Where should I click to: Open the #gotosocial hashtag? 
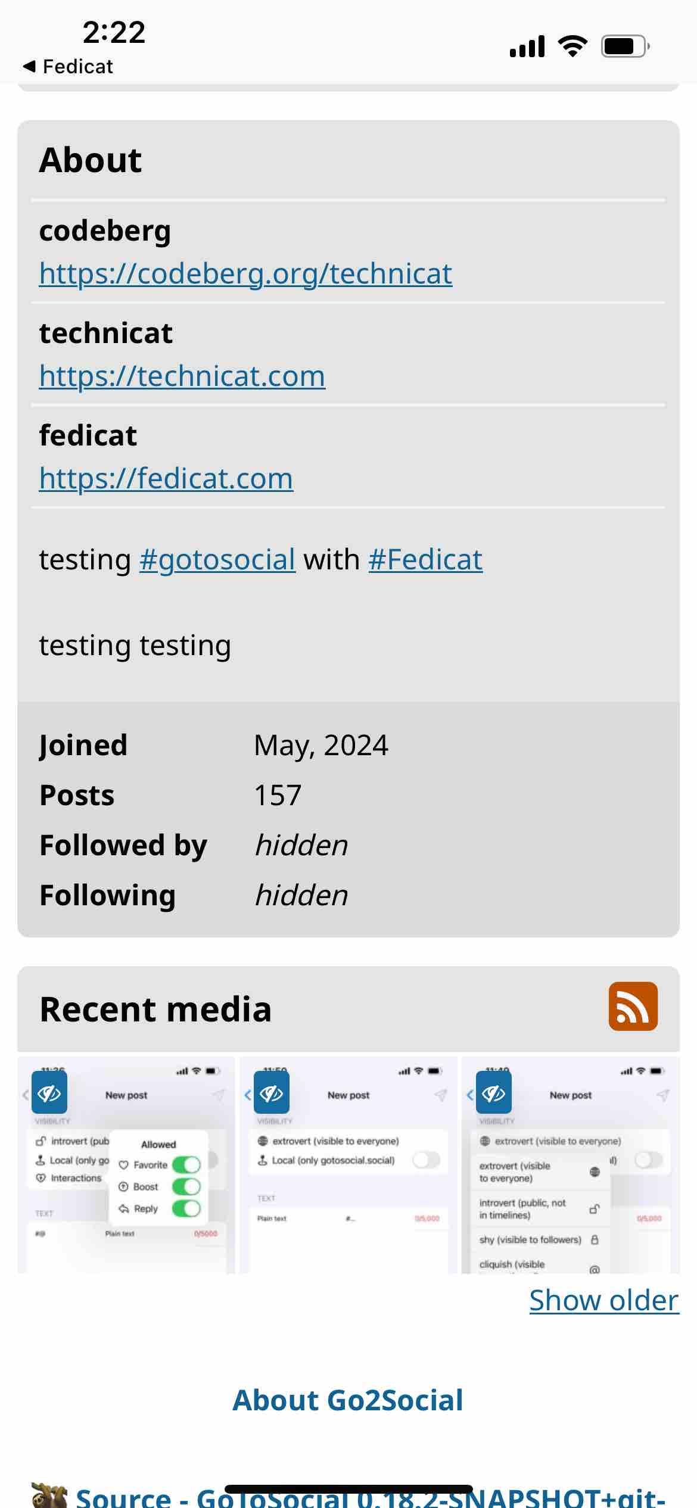coord(217,560)
